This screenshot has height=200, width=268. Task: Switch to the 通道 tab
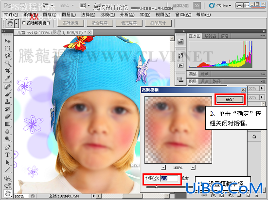point(204,81)
